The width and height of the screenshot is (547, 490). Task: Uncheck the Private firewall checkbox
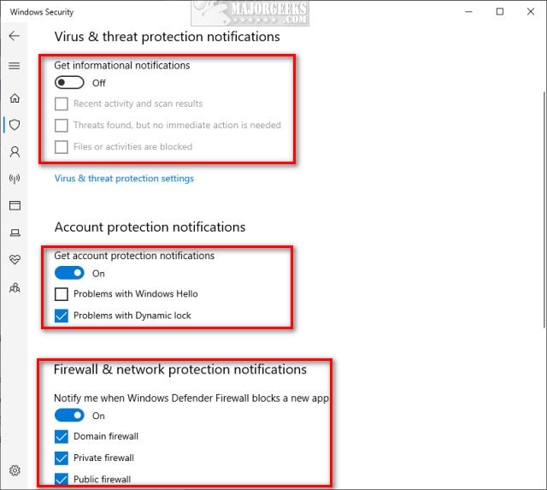click(x=62, y=458)
